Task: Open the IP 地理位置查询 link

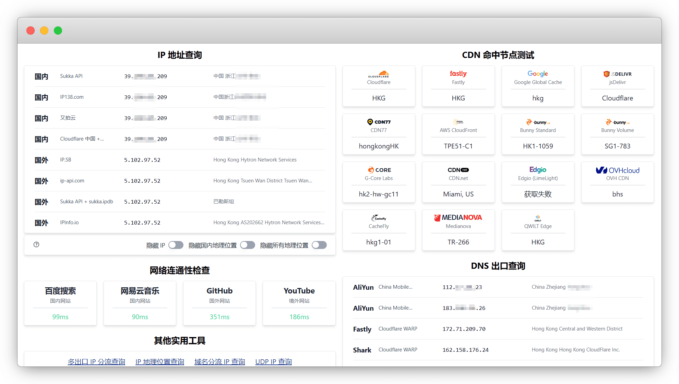Action: click(x=160, y=362)
